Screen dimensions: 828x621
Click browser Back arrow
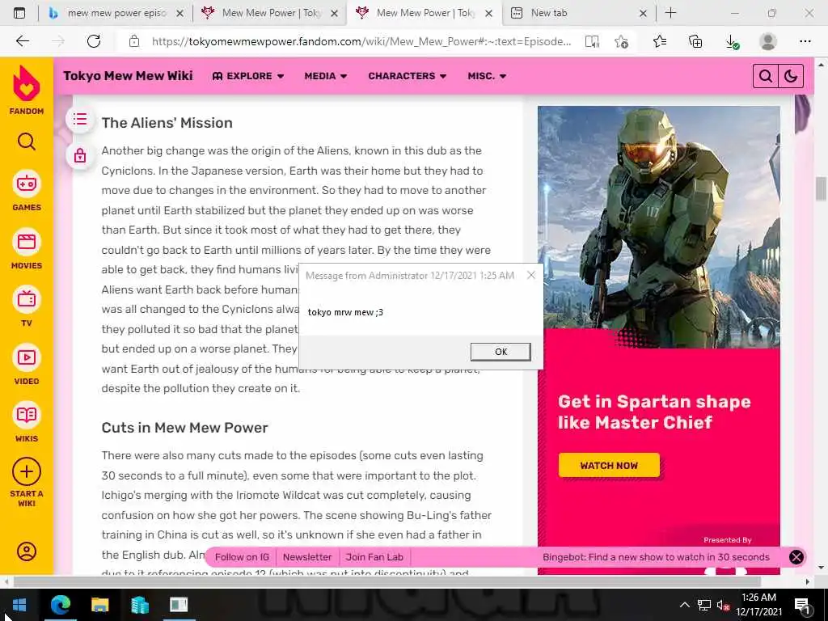[x=22, y=41]
